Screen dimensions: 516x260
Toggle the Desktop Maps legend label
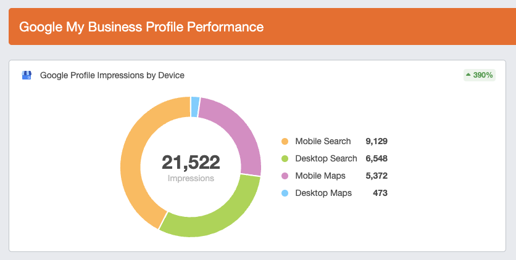click(323, 193)
